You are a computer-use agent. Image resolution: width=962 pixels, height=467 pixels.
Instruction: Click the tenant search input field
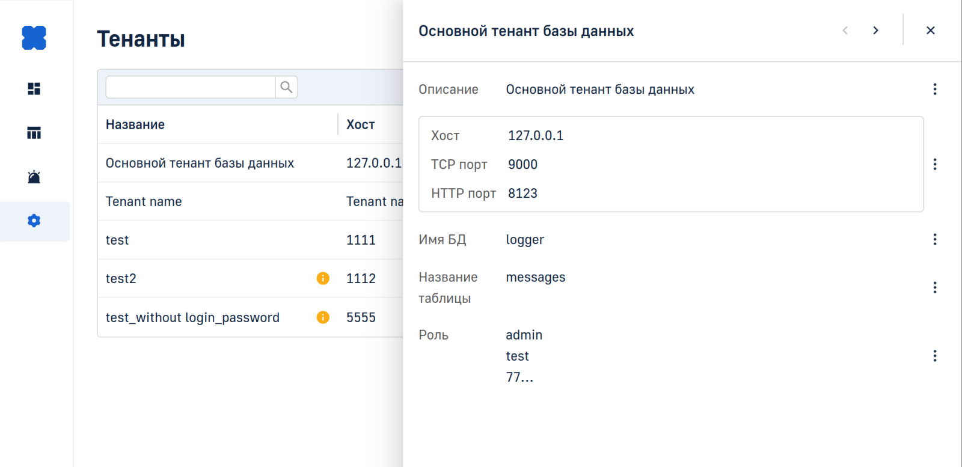tap(190, 87)
